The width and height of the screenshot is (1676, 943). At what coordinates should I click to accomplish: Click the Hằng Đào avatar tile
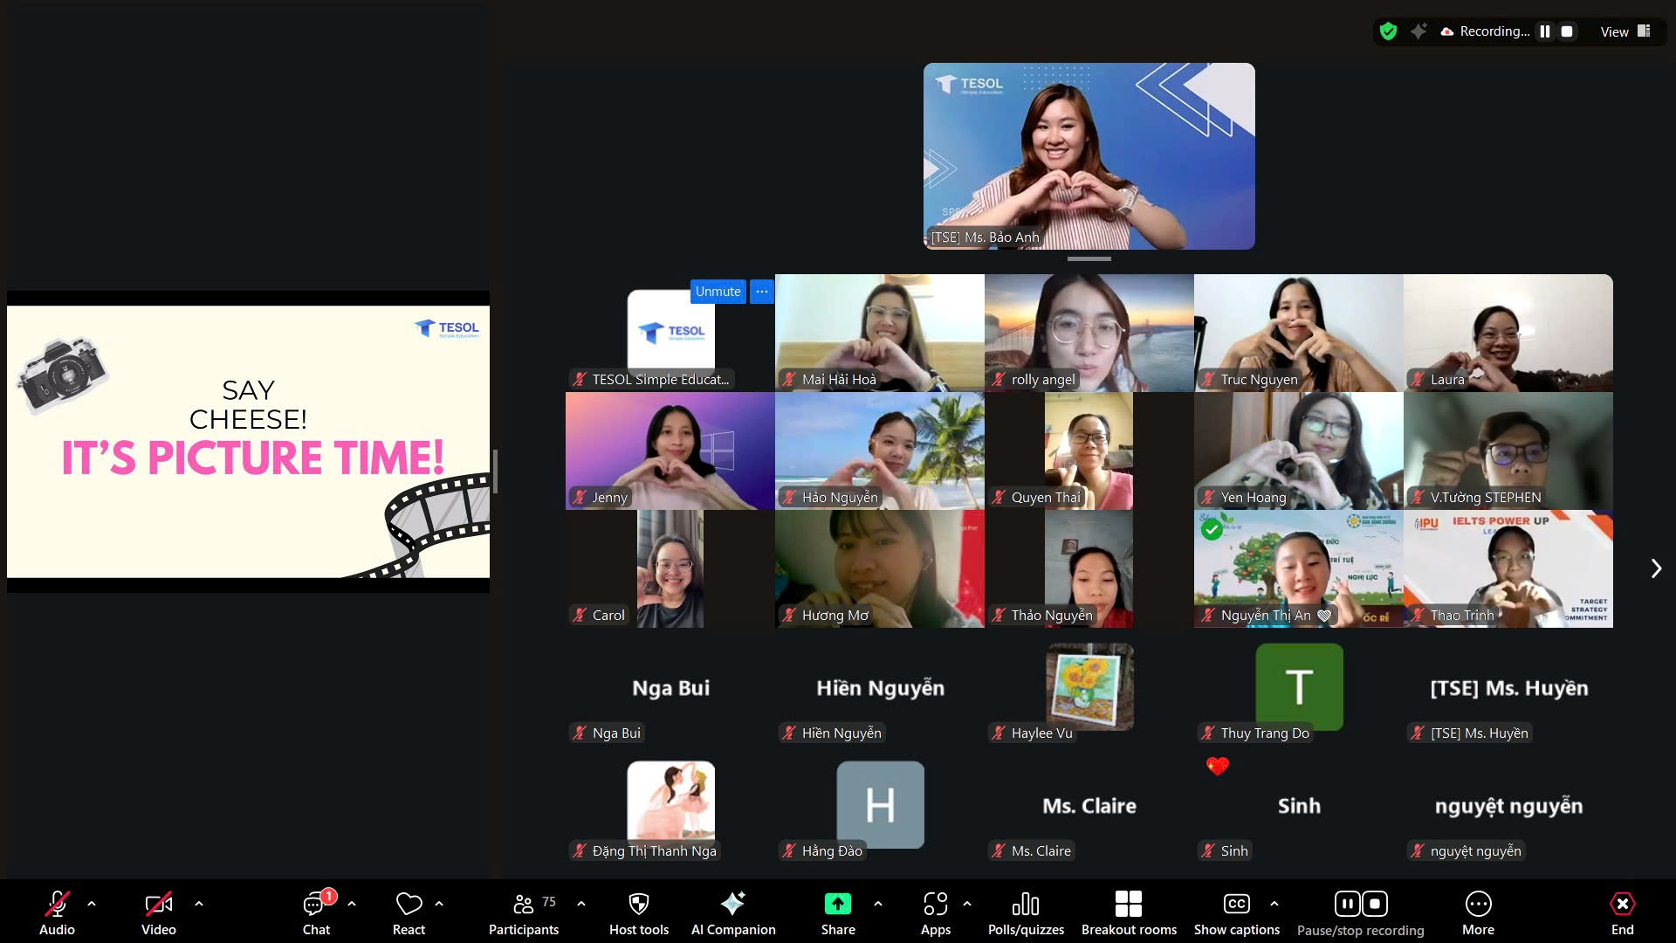pyautogui.click(x=880, y=804)
